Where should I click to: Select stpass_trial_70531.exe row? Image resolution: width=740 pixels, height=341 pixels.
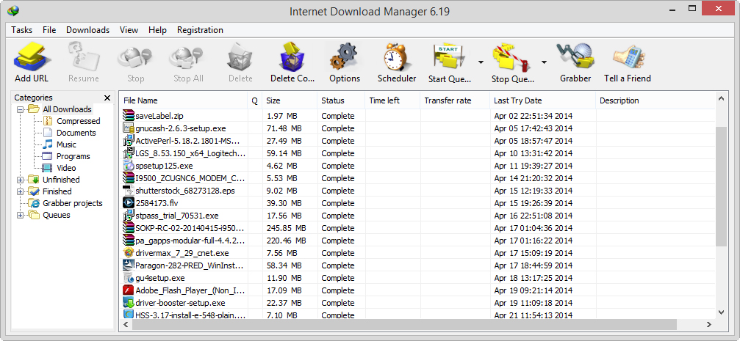[x=417, y=216]
